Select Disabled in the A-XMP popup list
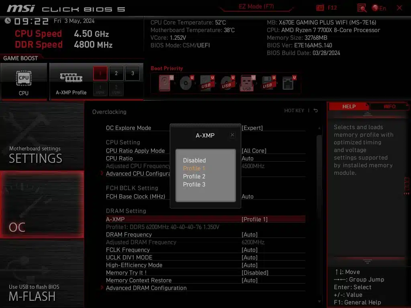This screenshot has height=308, width=411. point(194,160)
